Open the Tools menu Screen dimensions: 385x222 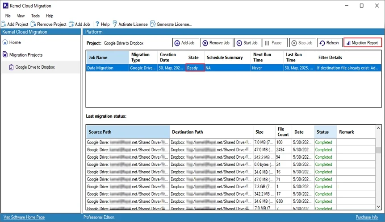click(35, 16)
